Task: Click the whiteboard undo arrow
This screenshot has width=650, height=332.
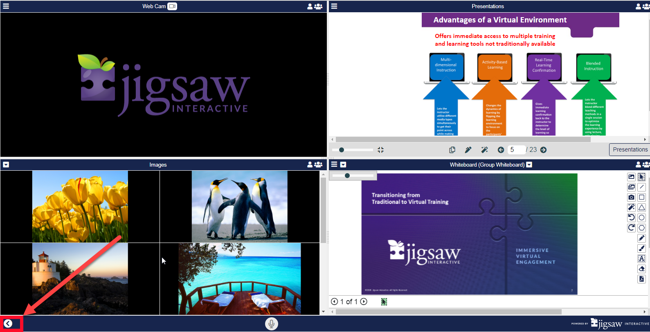Action: pyautogui.click(x=631, y=218)
